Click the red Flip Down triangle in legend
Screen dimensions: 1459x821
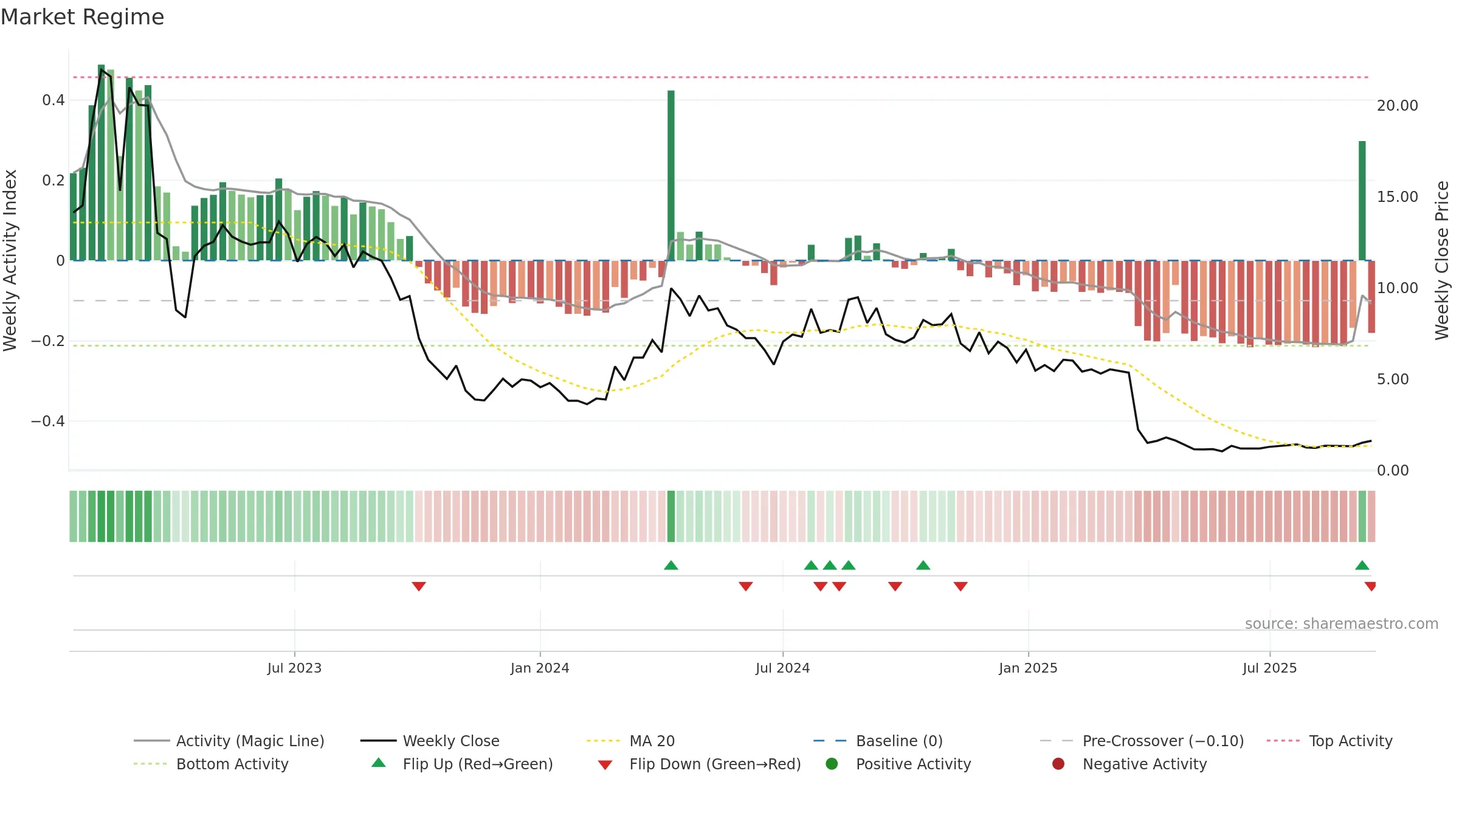coord(605,765)
